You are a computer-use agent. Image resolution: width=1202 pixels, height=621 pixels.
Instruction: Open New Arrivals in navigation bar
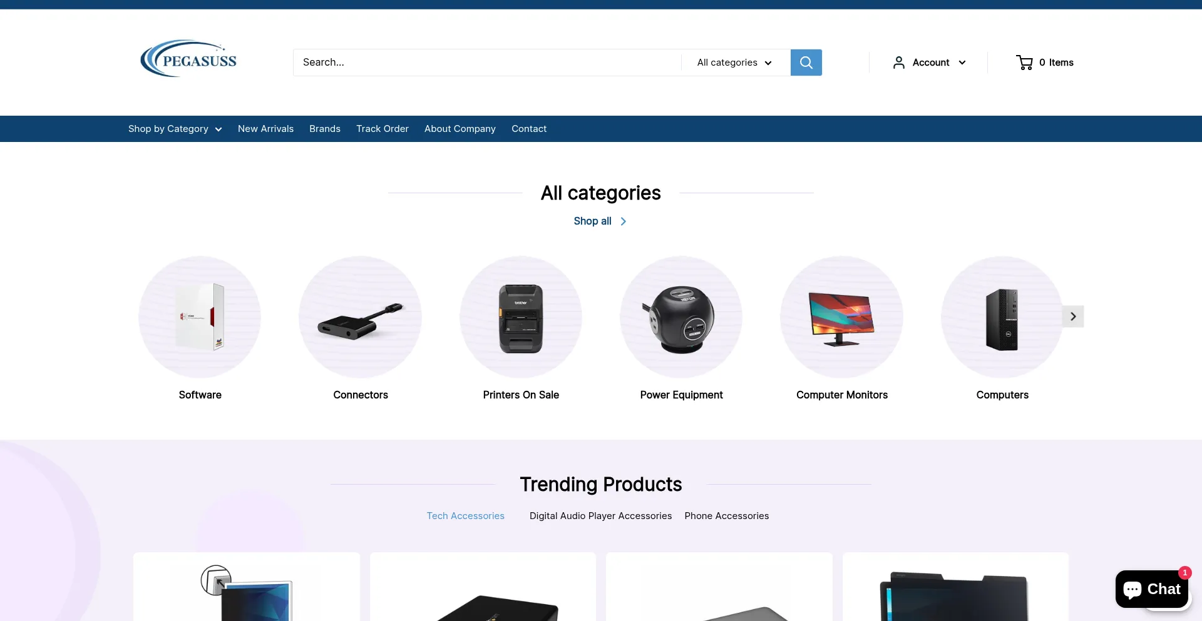tap(265, 129)
